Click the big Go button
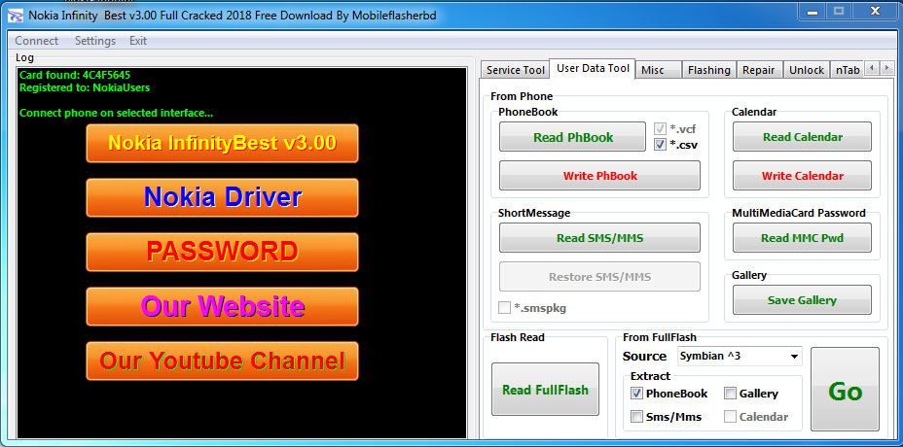The width and height of the screenshot is (903, 447). pyautogui.click(x=845, y=390)
